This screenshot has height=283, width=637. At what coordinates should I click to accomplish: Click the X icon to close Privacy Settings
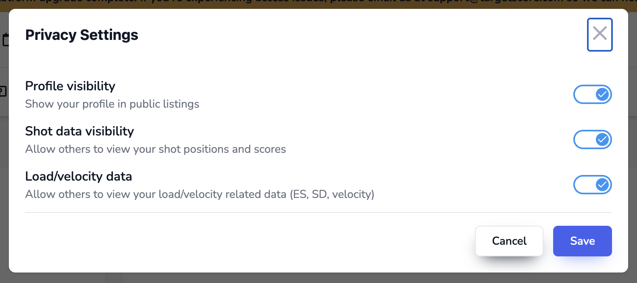pos(600,34)
